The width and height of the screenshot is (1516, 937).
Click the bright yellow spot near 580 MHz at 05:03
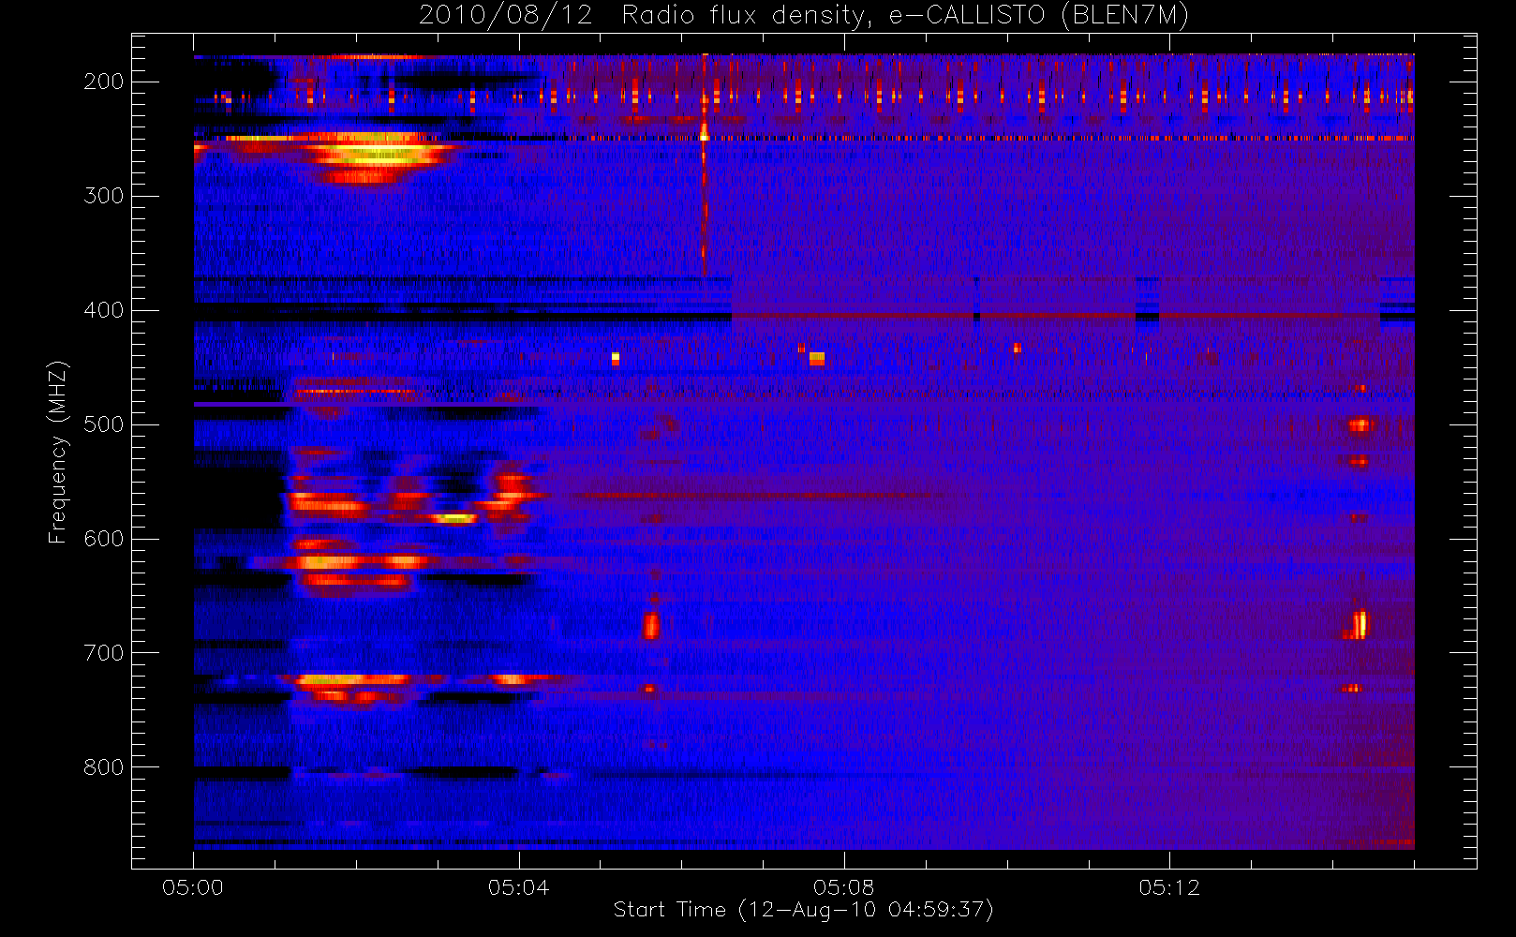click(x=453, y=516)
